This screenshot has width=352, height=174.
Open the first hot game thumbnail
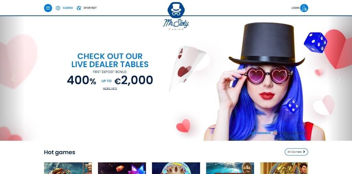(68, 168)
